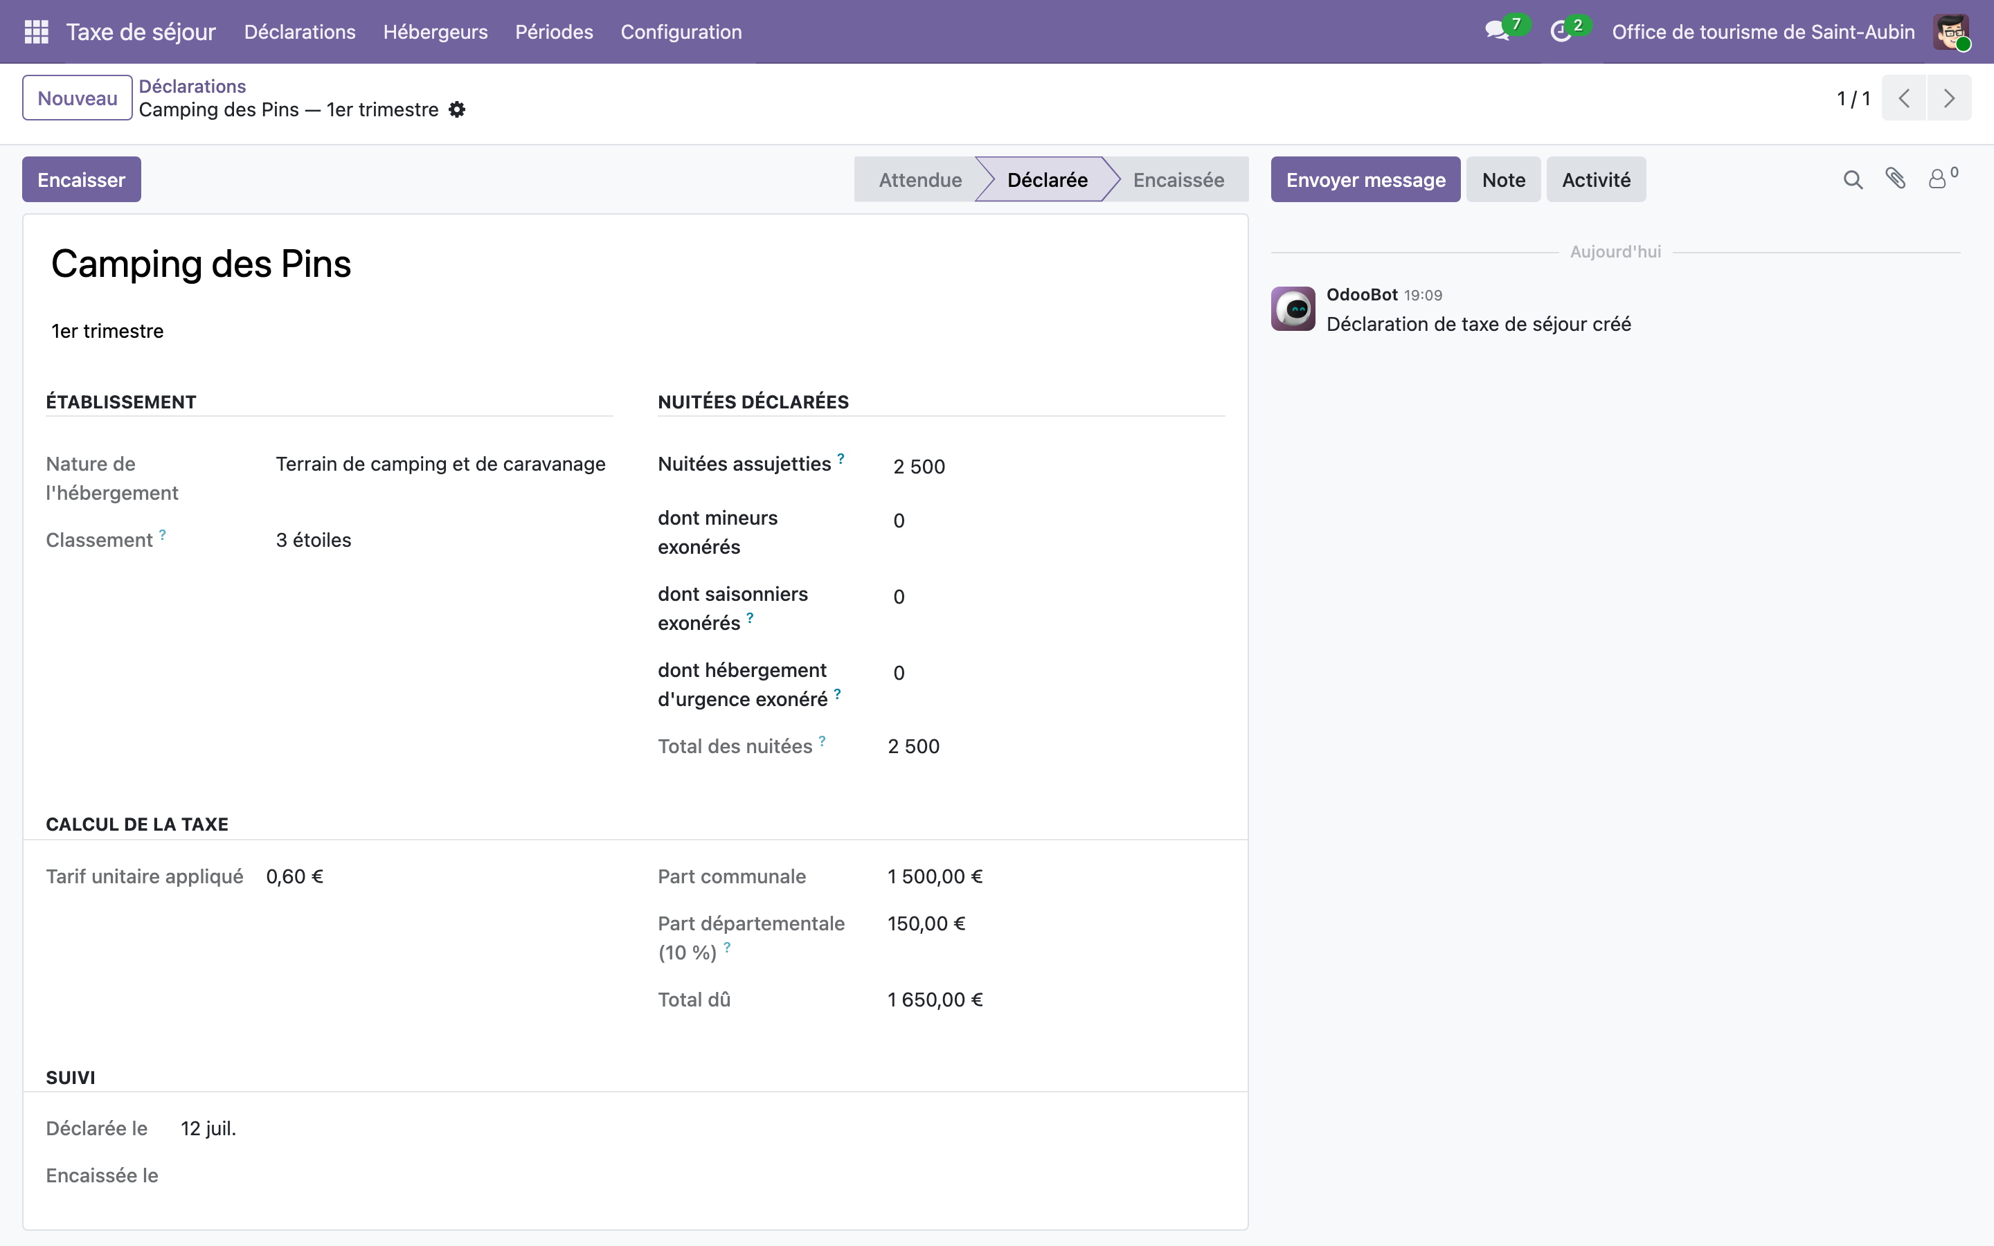Open the user avatar menu
1994x1246 pixels.
coord(1951,32)
